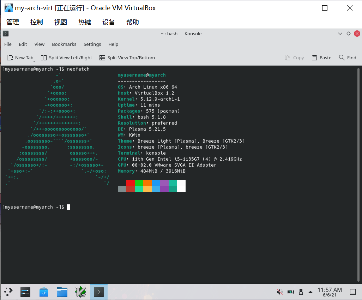Click the Find button in the toolbar
The image size is (362, 300).
(348, 58)
